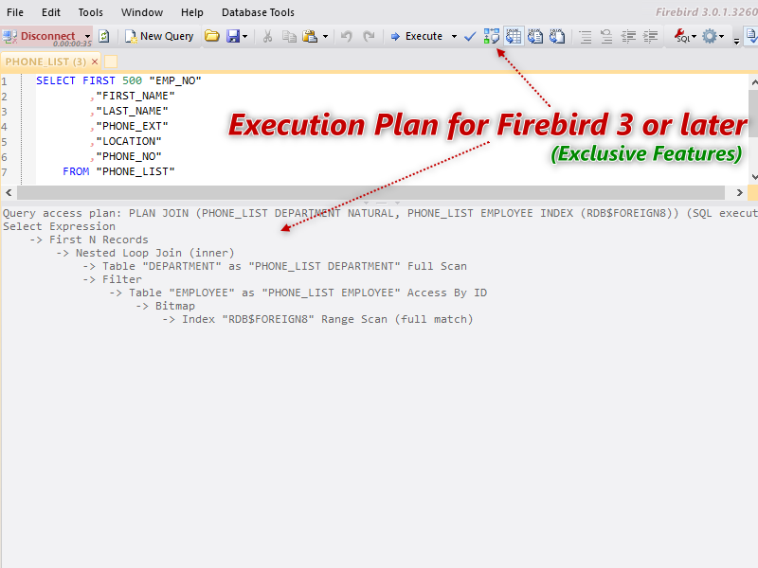Click the blank new tab button
This screenshot has height=568, width=758.
point(111,62)
